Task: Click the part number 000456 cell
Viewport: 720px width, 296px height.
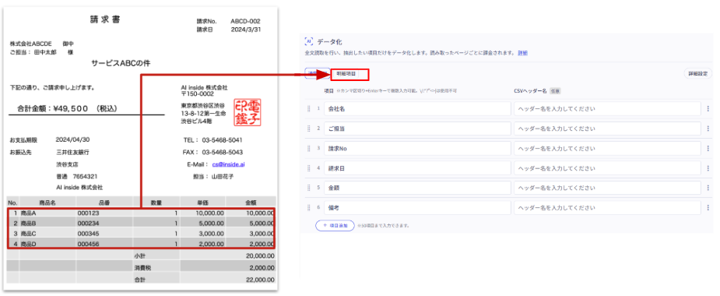Action: [x=88, y=244]
